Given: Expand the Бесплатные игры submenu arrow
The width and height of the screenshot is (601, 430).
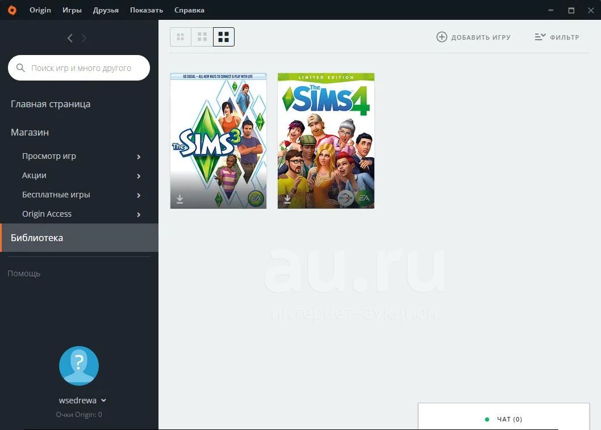Looking at the screenshot, I should [139, 195].
